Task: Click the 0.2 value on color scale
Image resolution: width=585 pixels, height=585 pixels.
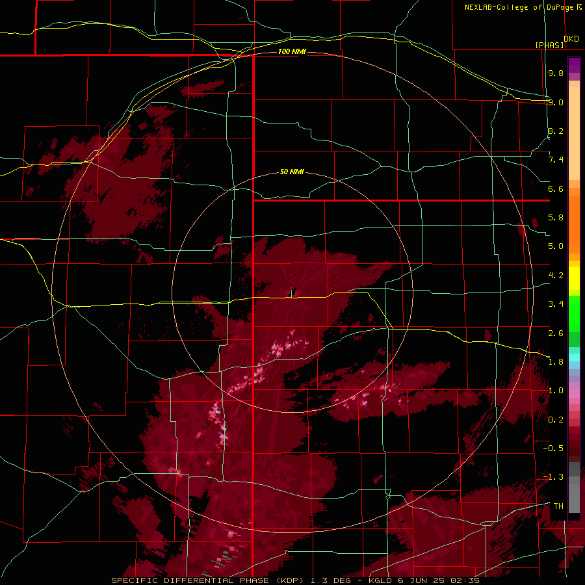Action: click(x=556, y=420)
